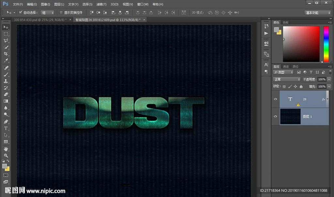The height and width of the screenshot is (197, 334).
Task: Switch to the 色板 swatches tab
Action: tap(285, 23)
